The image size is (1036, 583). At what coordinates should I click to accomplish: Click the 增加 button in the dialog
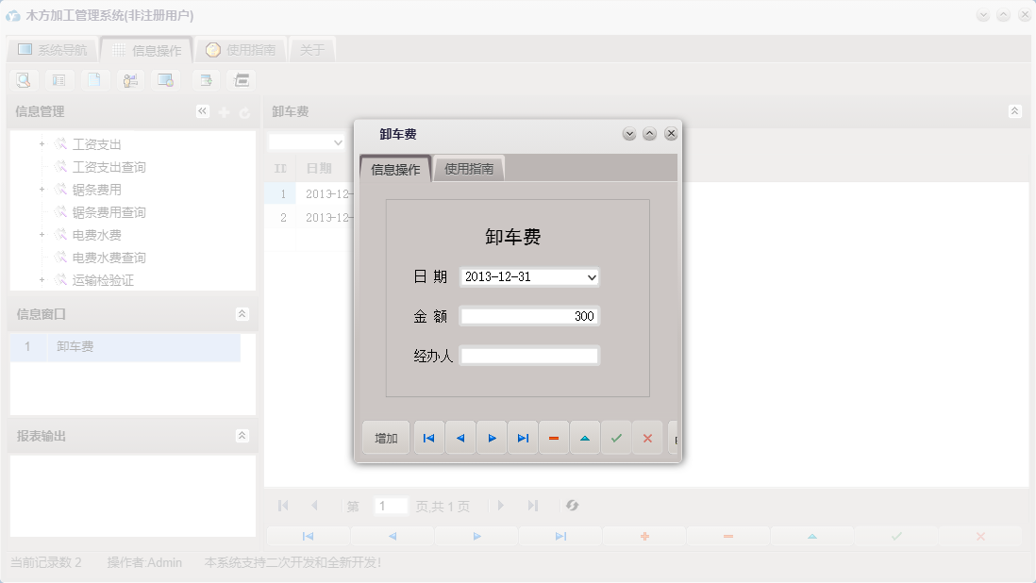(385, 437)
